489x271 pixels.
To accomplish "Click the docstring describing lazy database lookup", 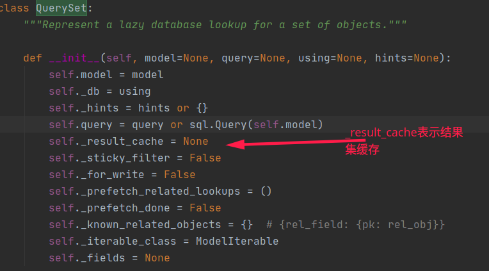I will (214, 25).
